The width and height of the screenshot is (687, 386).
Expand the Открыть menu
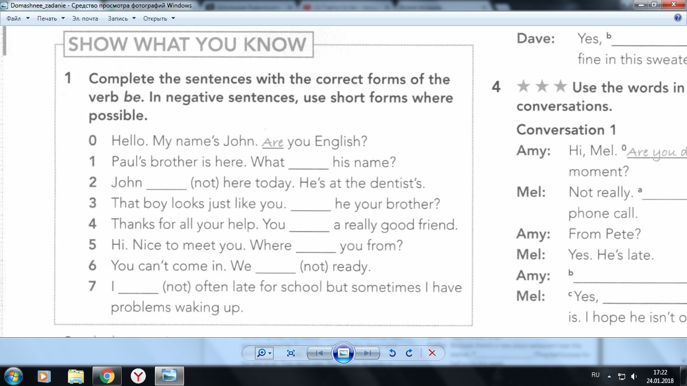[159, 19]
